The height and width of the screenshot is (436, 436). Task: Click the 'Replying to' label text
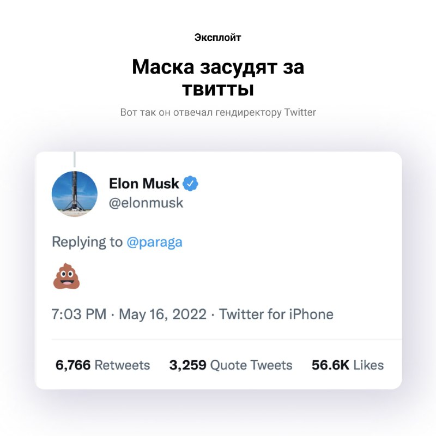click(87, 242)
